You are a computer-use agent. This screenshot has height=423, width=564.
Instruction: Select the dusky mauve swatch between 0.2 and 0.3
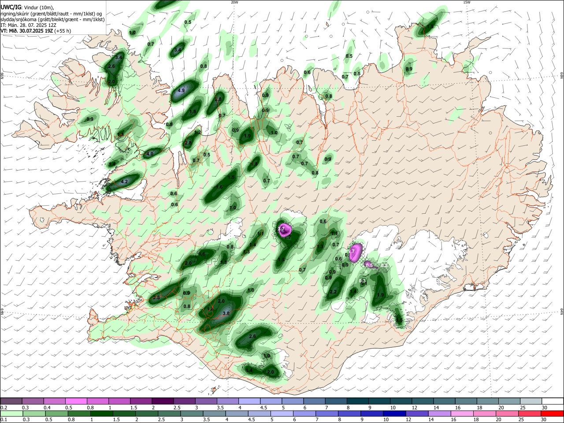click(x=12, y=401)
